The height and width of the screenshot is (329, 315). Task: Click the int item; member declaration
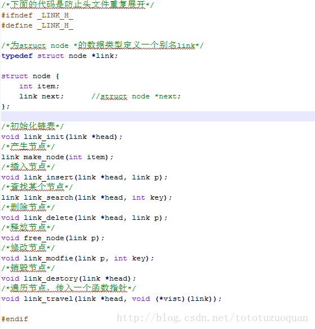39,86
